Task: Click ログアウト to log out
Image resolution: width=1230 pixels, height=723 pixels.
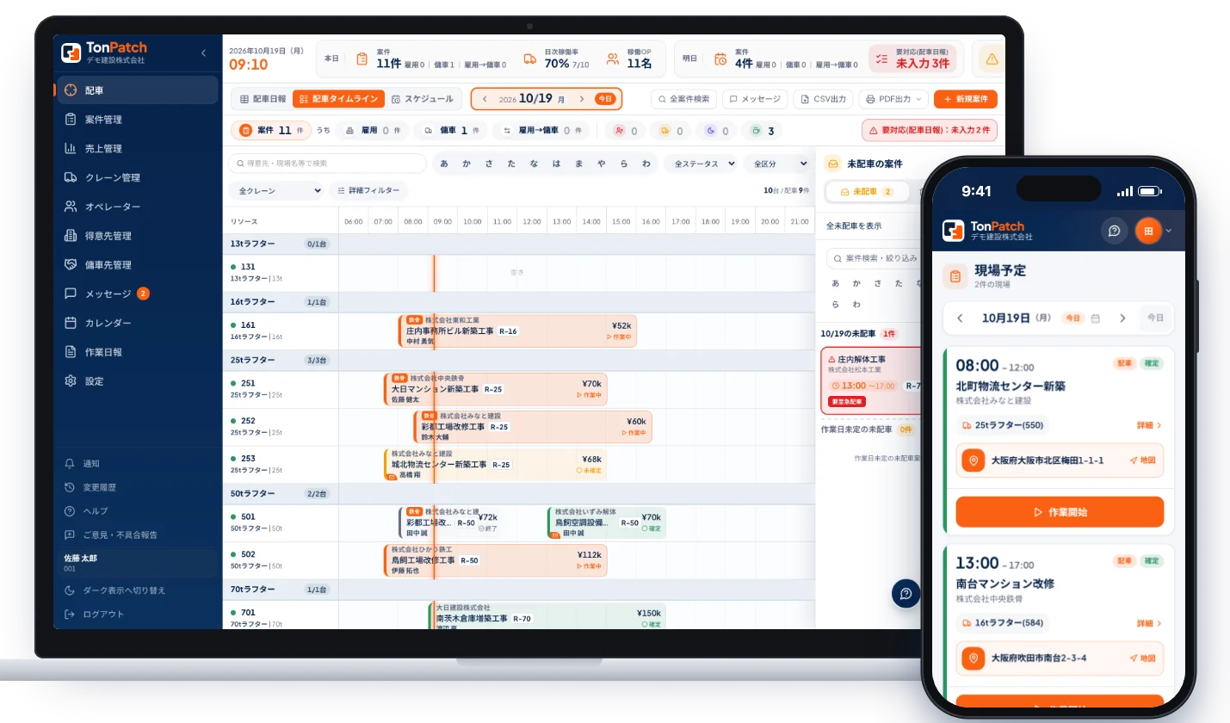Action: (x=138, y=615)
